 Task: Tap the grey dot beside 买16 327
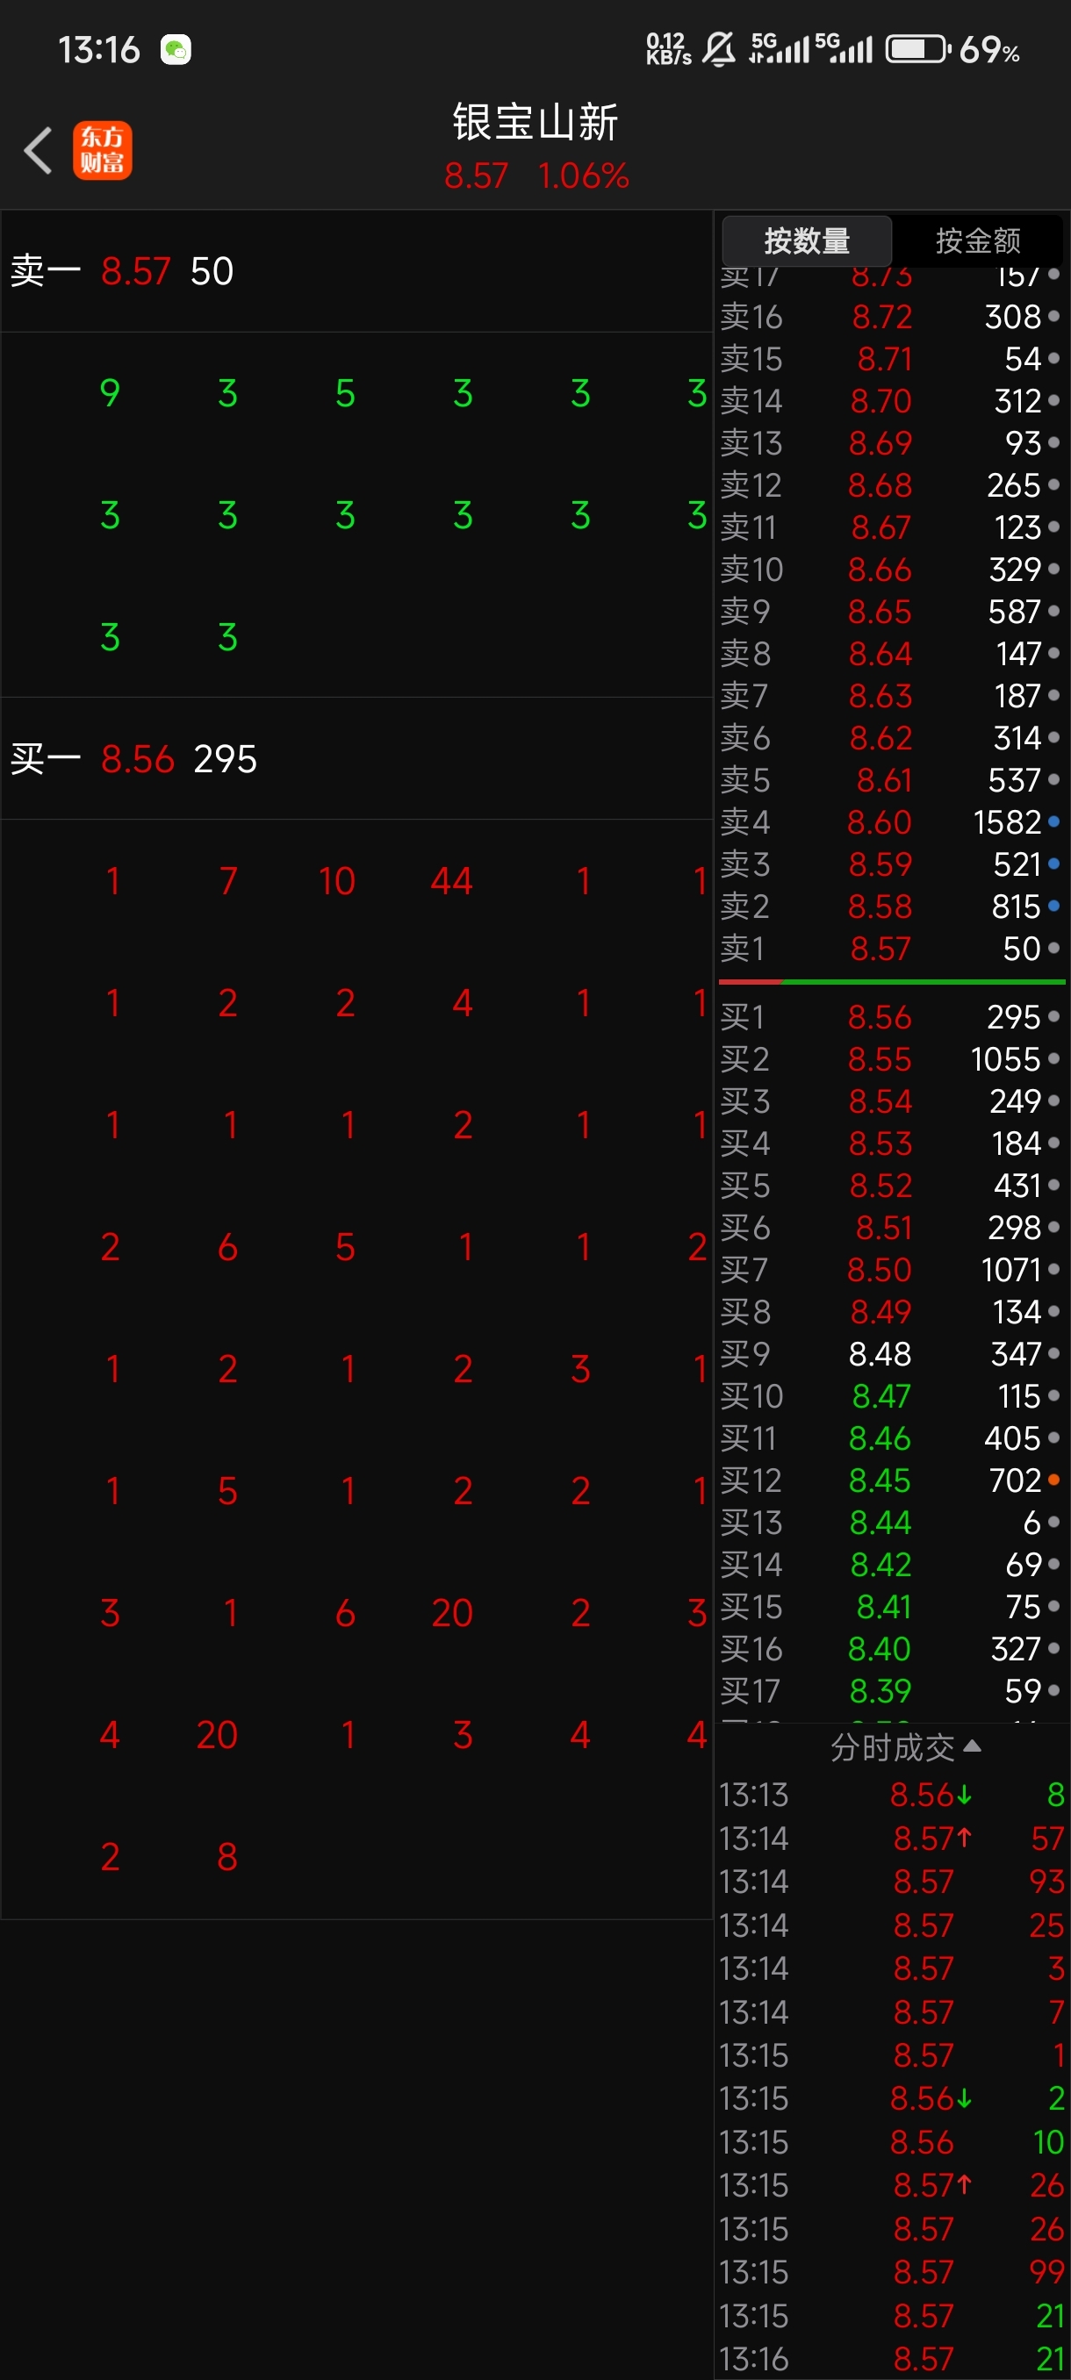(1053, 1648)
